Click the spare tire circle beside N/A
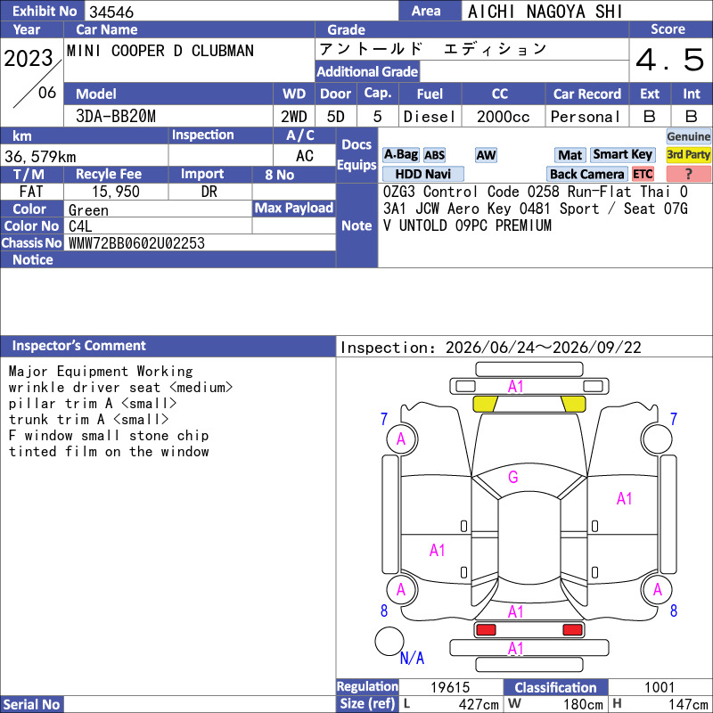713x713 pixels. 389,641
